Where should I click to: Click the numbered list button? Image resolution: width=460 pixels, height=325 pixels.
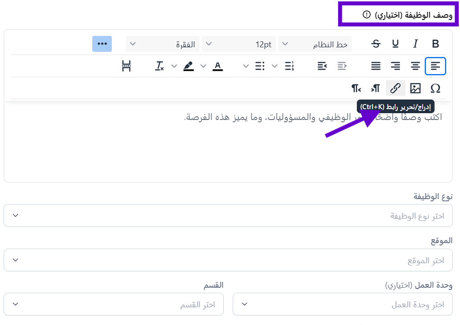point(289,66)
